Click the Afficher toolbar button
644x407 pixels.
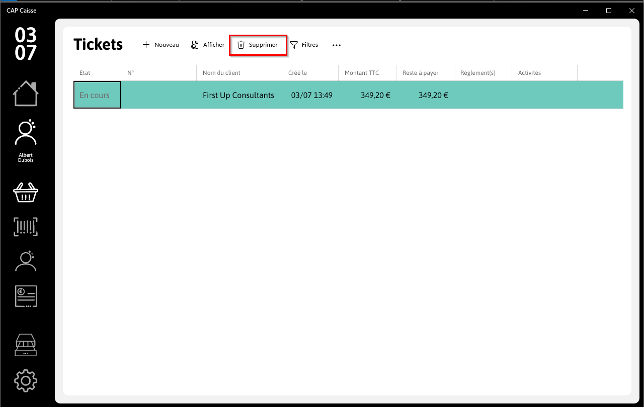pyautogui.click(x=208, y=45)
